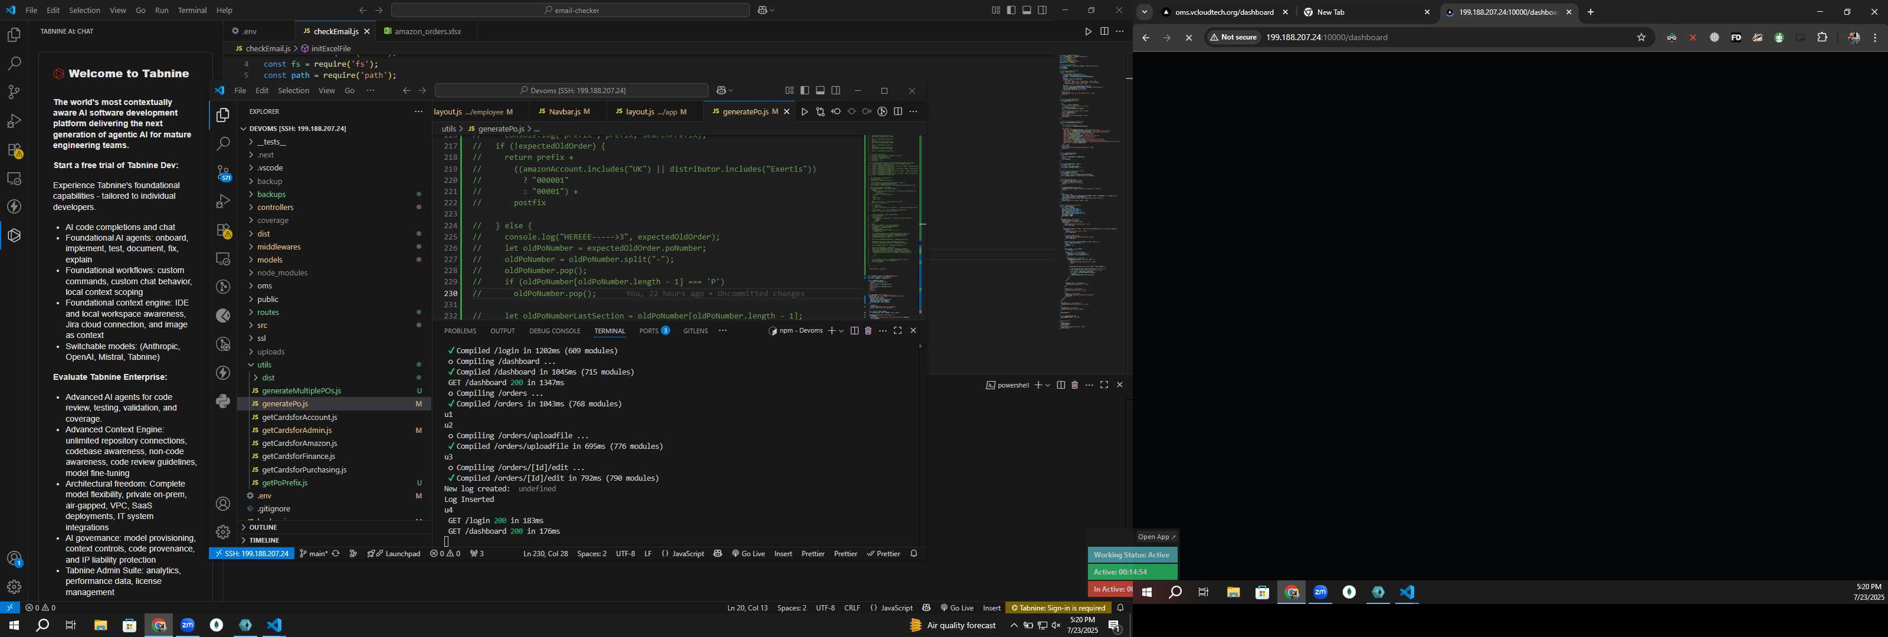Toggle secondary side bar in Devoms window
Image resolution: width=1888 pixels, height=637 pixels.
coord(835,91)
